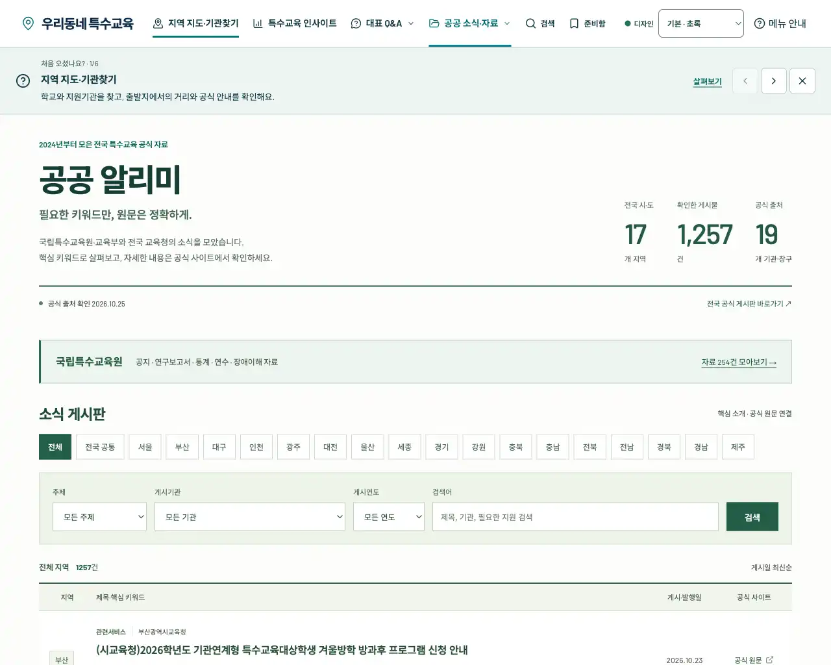Viewport: 831px width, 665px height.
Task: Click the question mark icon in banner
Action: point(23,81)
